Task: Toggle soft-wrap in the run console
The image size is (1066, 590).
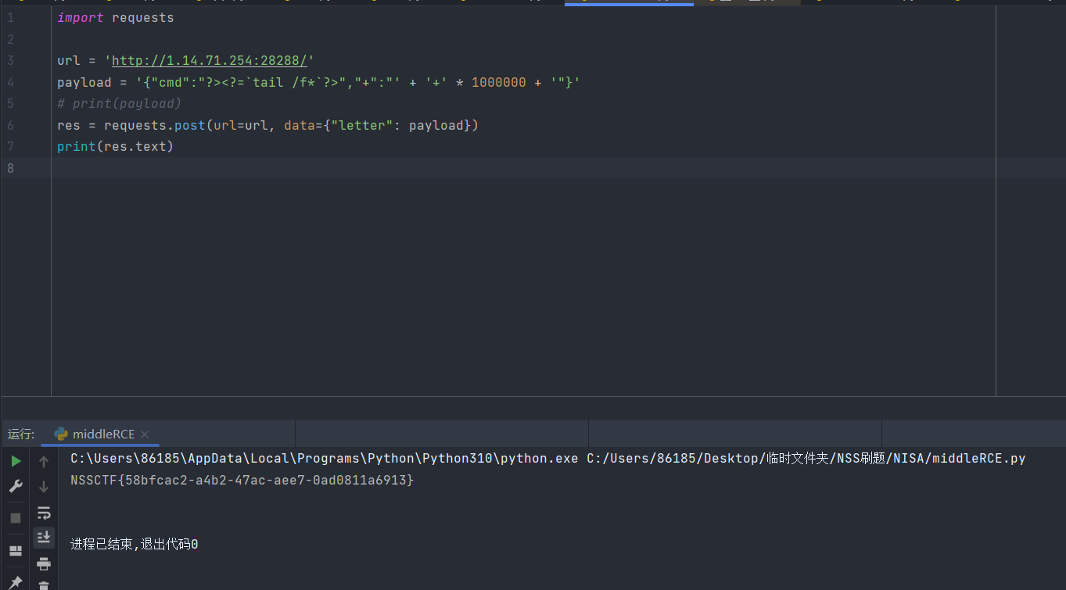Action: point(44,513)
